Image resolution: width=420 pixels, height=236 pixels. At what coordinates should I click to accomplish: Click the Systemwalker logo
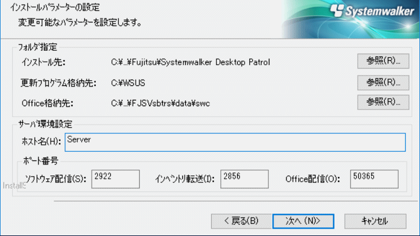click(372, 11)
